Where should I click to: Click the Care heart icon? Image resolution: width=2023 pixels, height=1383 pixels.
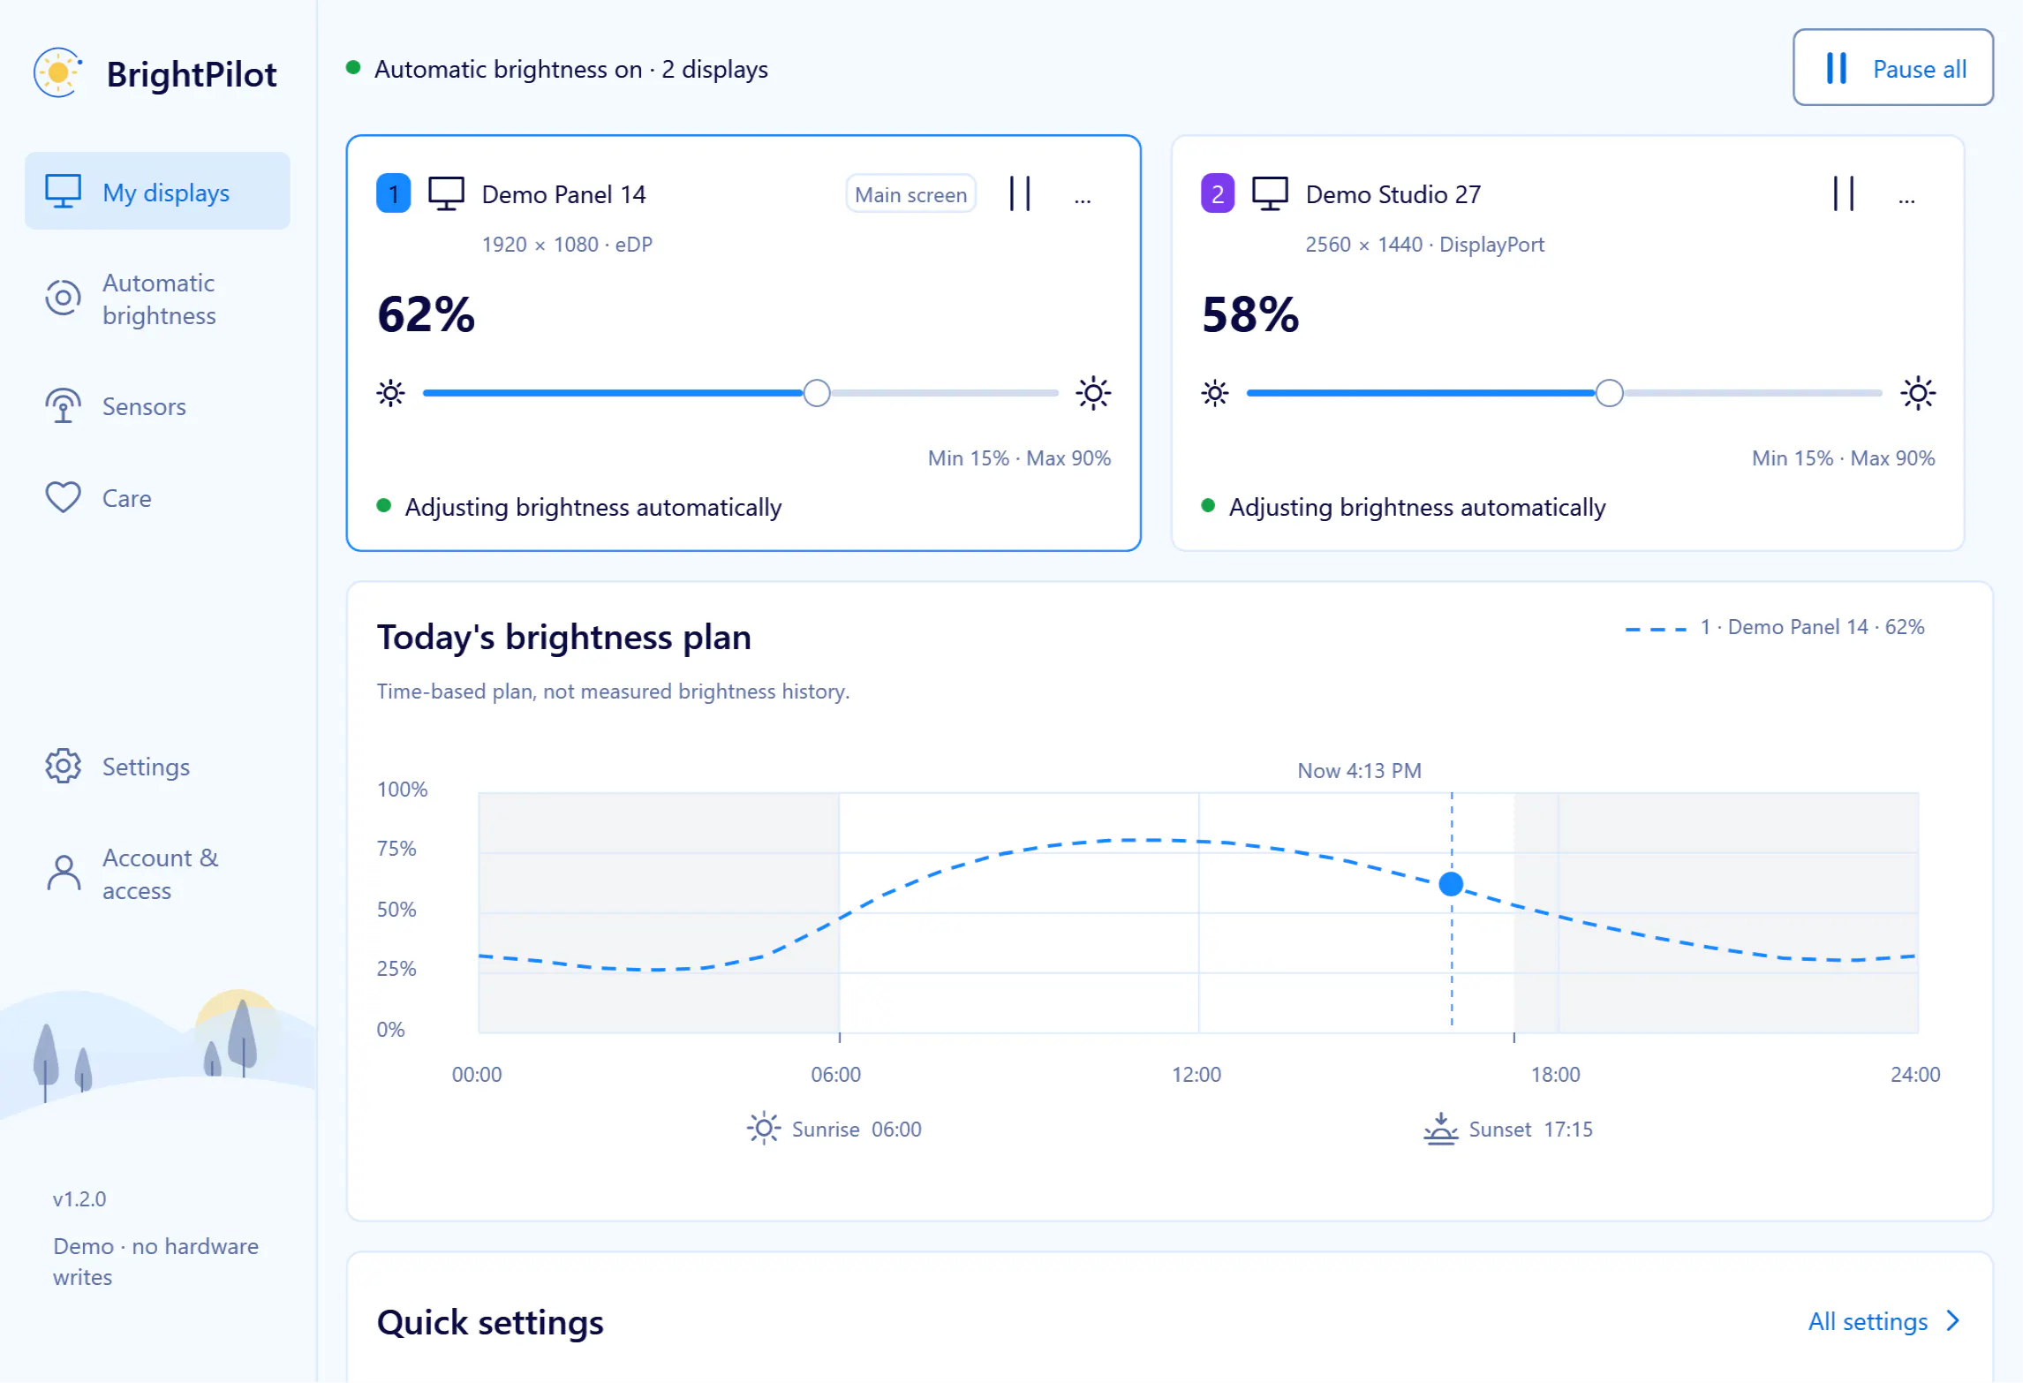63,498
